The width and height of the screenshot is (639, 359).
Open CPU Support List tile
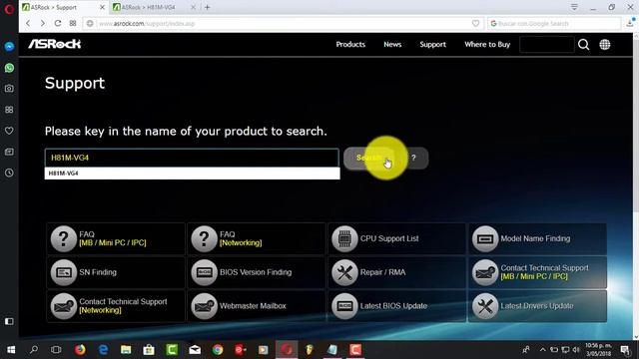(396, 238)
